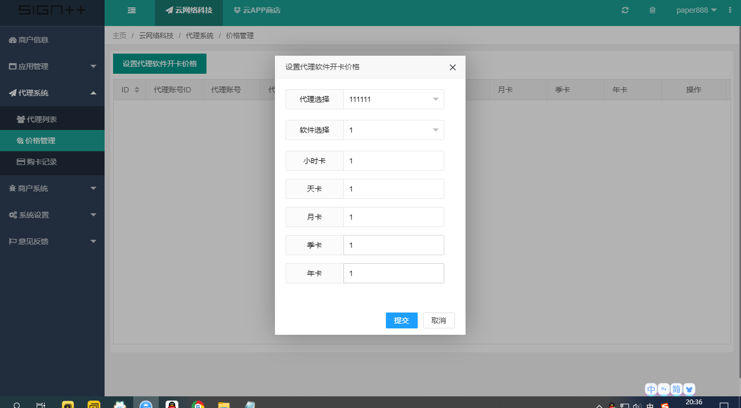Click the Chrome browser icon on the taskbar

point(198,404)
